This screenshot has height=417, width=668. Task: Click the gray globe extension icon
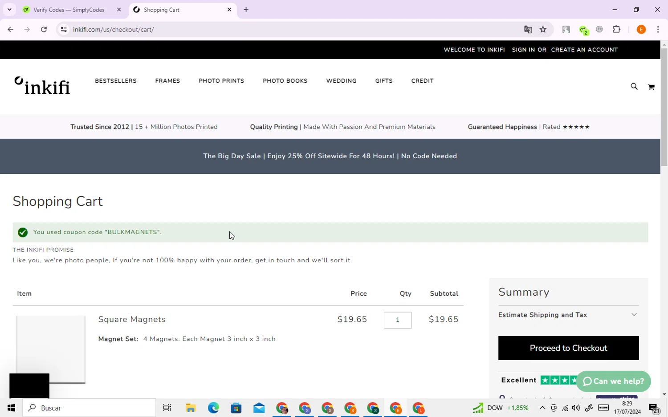click(599, 29)
